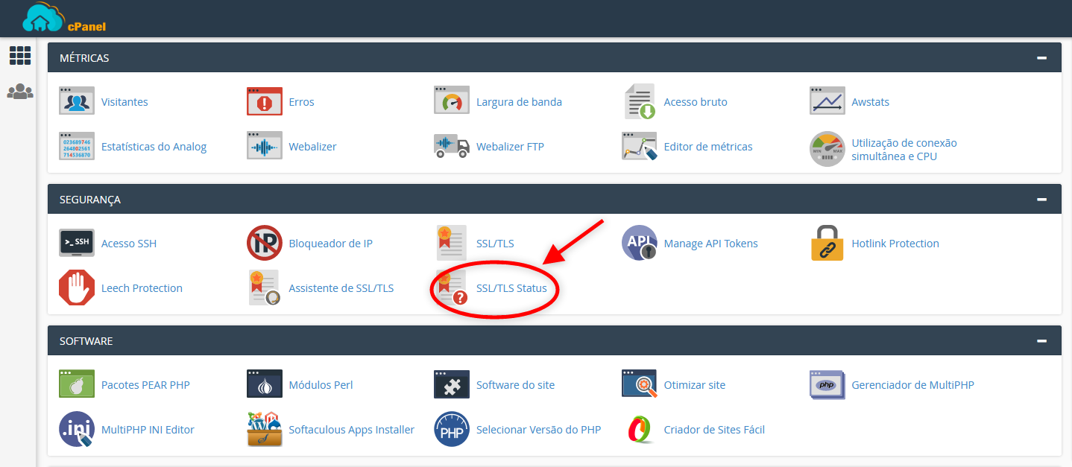Click the cPanel logo in header
The image size is (1072, 467).
[x=65, y=19]
